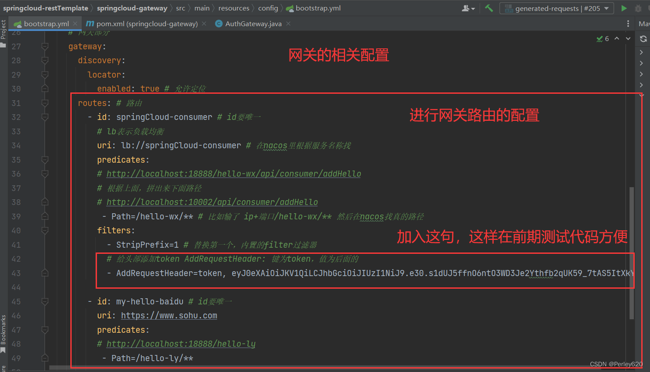650x372 pixels.
Task: Click the Build Project hammer icon
Action: pyautogui.click(x=489, y=8)
